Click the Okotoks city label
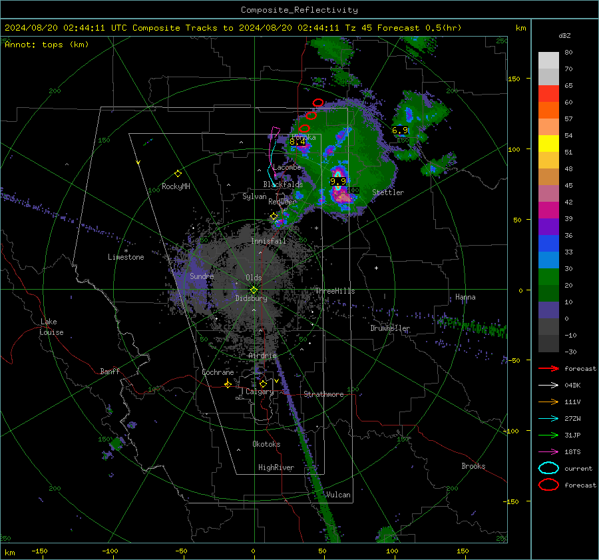This screenshot has height=560, width=599. (266, 444)
